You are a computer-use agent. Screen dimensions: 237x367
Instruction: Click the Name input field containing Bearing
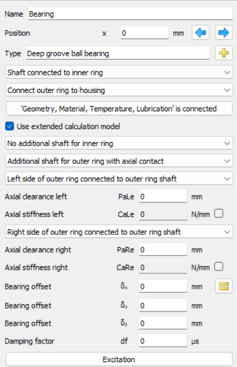click(x=130, y=14)
